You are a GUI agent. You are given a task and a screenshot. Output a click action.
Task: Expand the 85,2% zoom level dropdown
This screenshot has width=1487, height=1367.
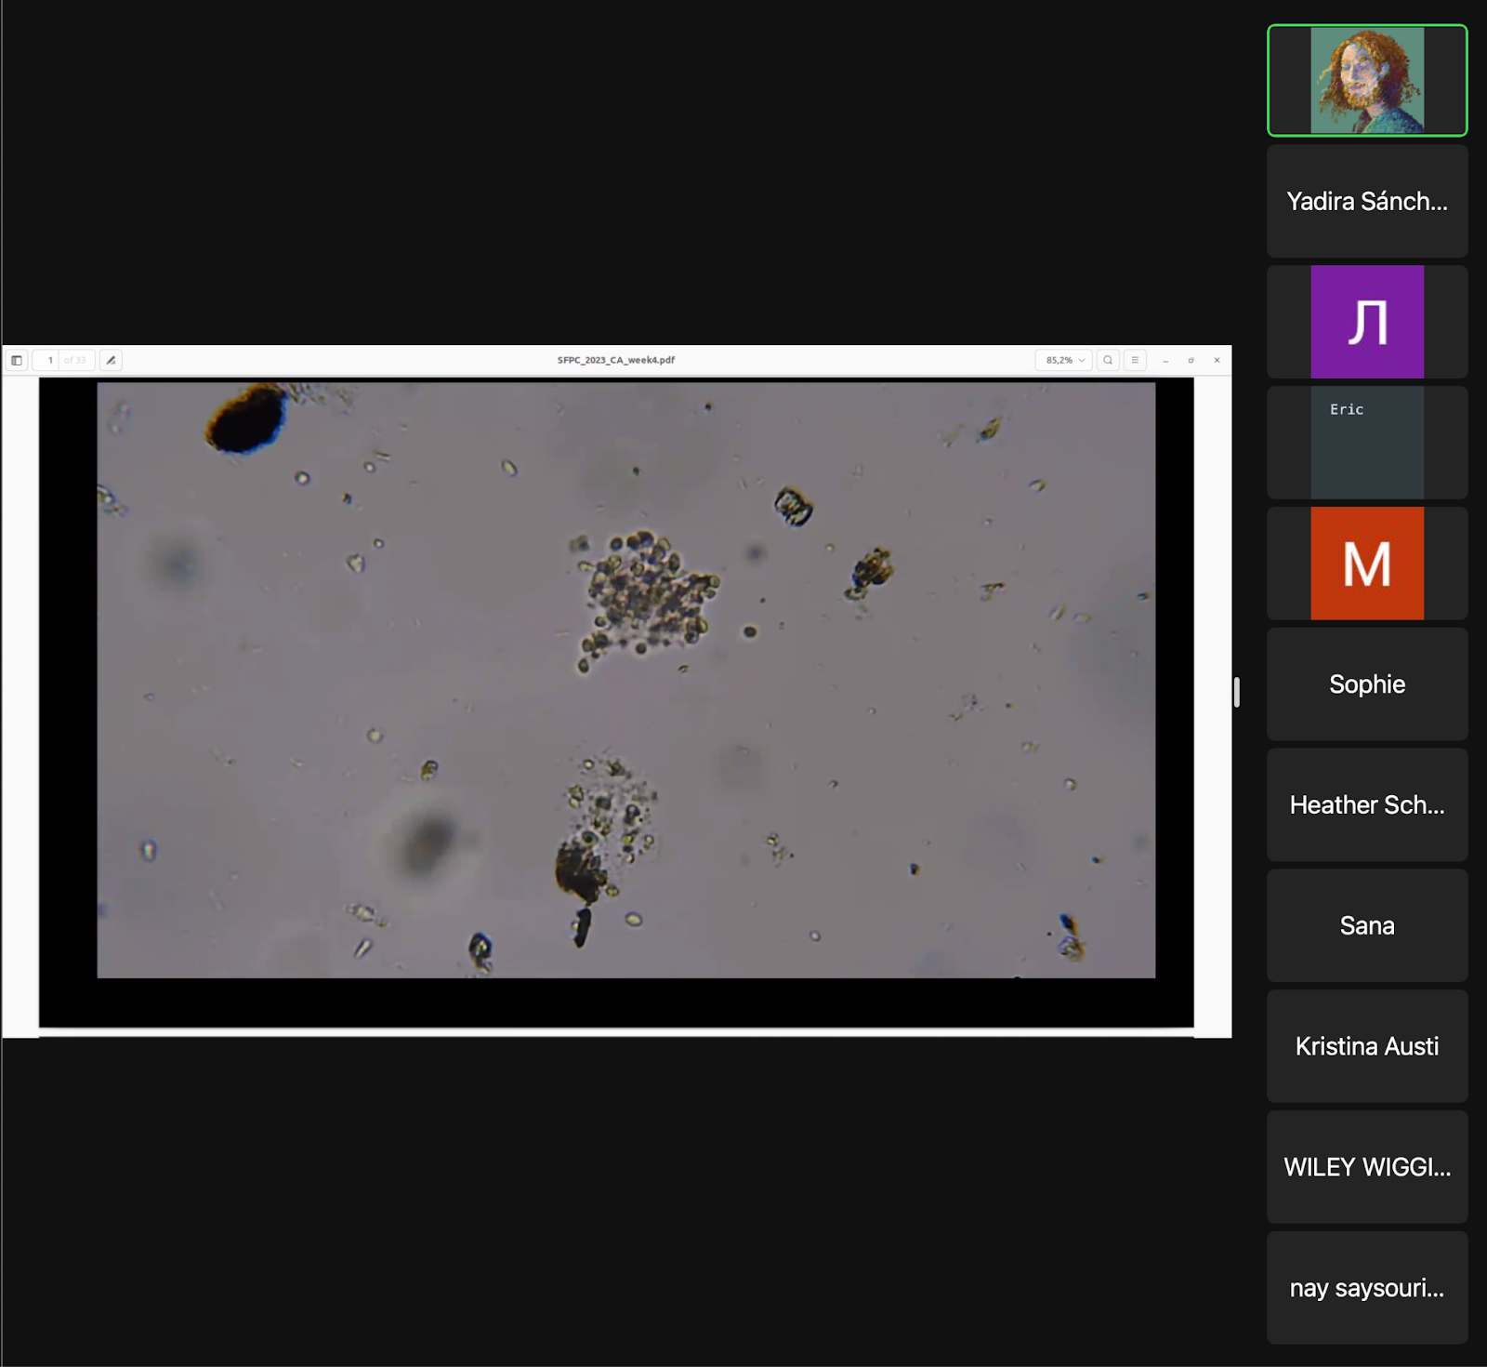(1064, 360)
